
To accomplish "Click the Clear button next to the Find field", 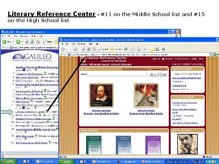I will click(x=163, y=74).
